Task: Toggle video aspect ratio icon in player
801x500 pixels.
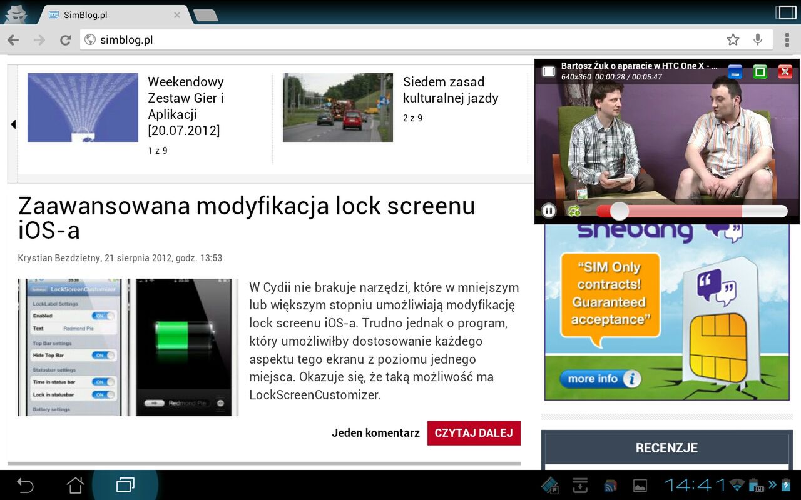Action: click(x=548, y=71)
